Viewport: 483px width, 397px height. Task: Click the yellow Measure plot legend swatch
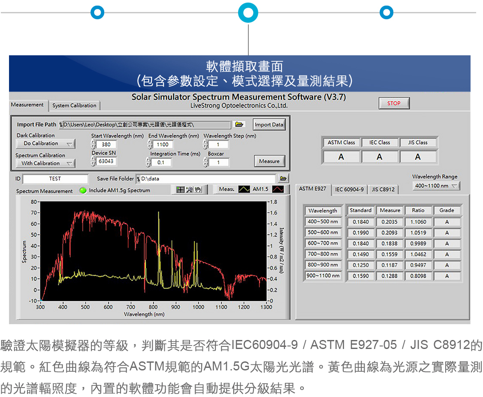point(244,189)
